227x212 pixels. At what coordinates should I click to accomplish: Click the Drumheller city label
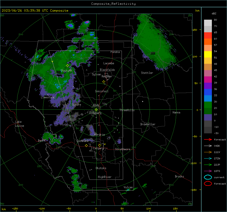[148, 124]
